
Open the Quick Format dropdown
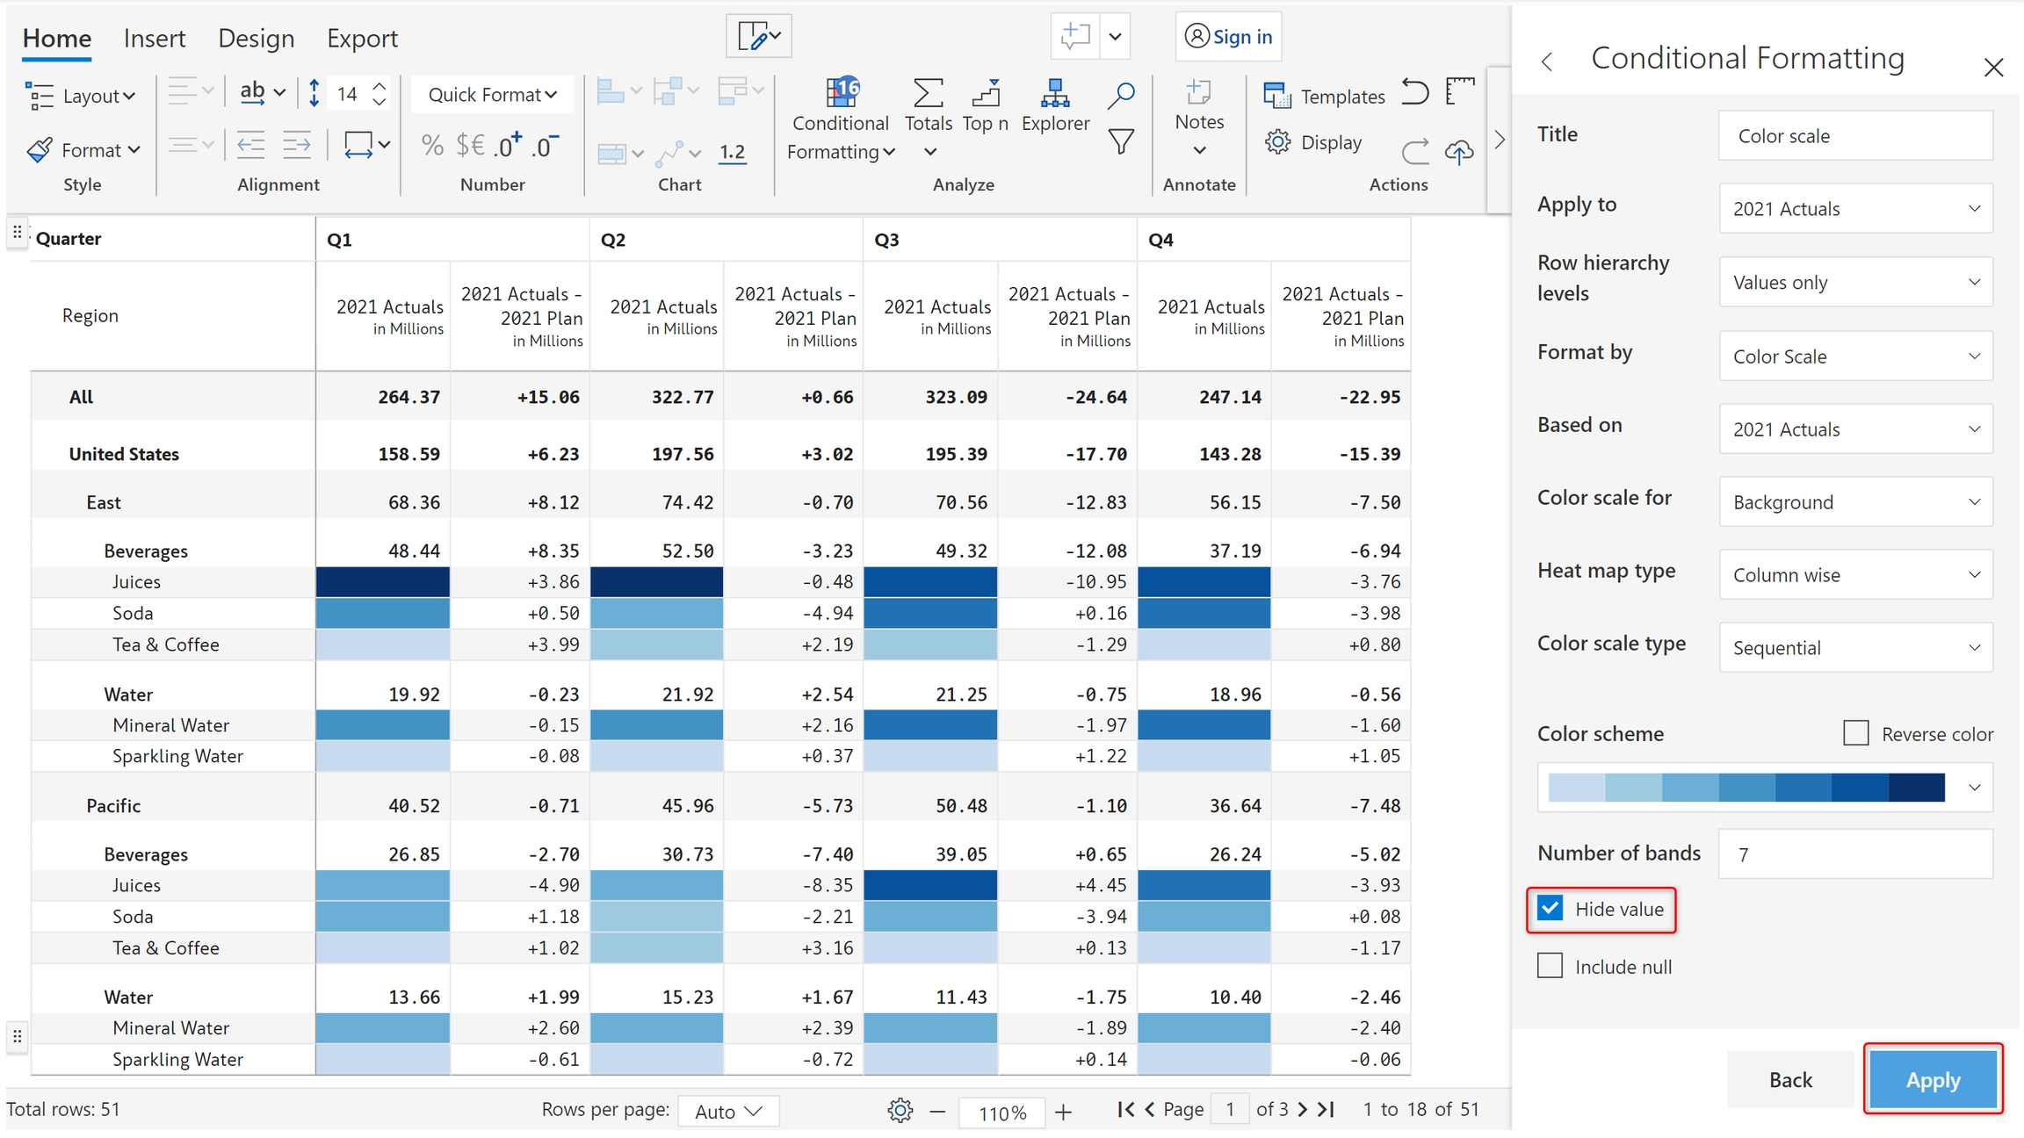[492, 95]
